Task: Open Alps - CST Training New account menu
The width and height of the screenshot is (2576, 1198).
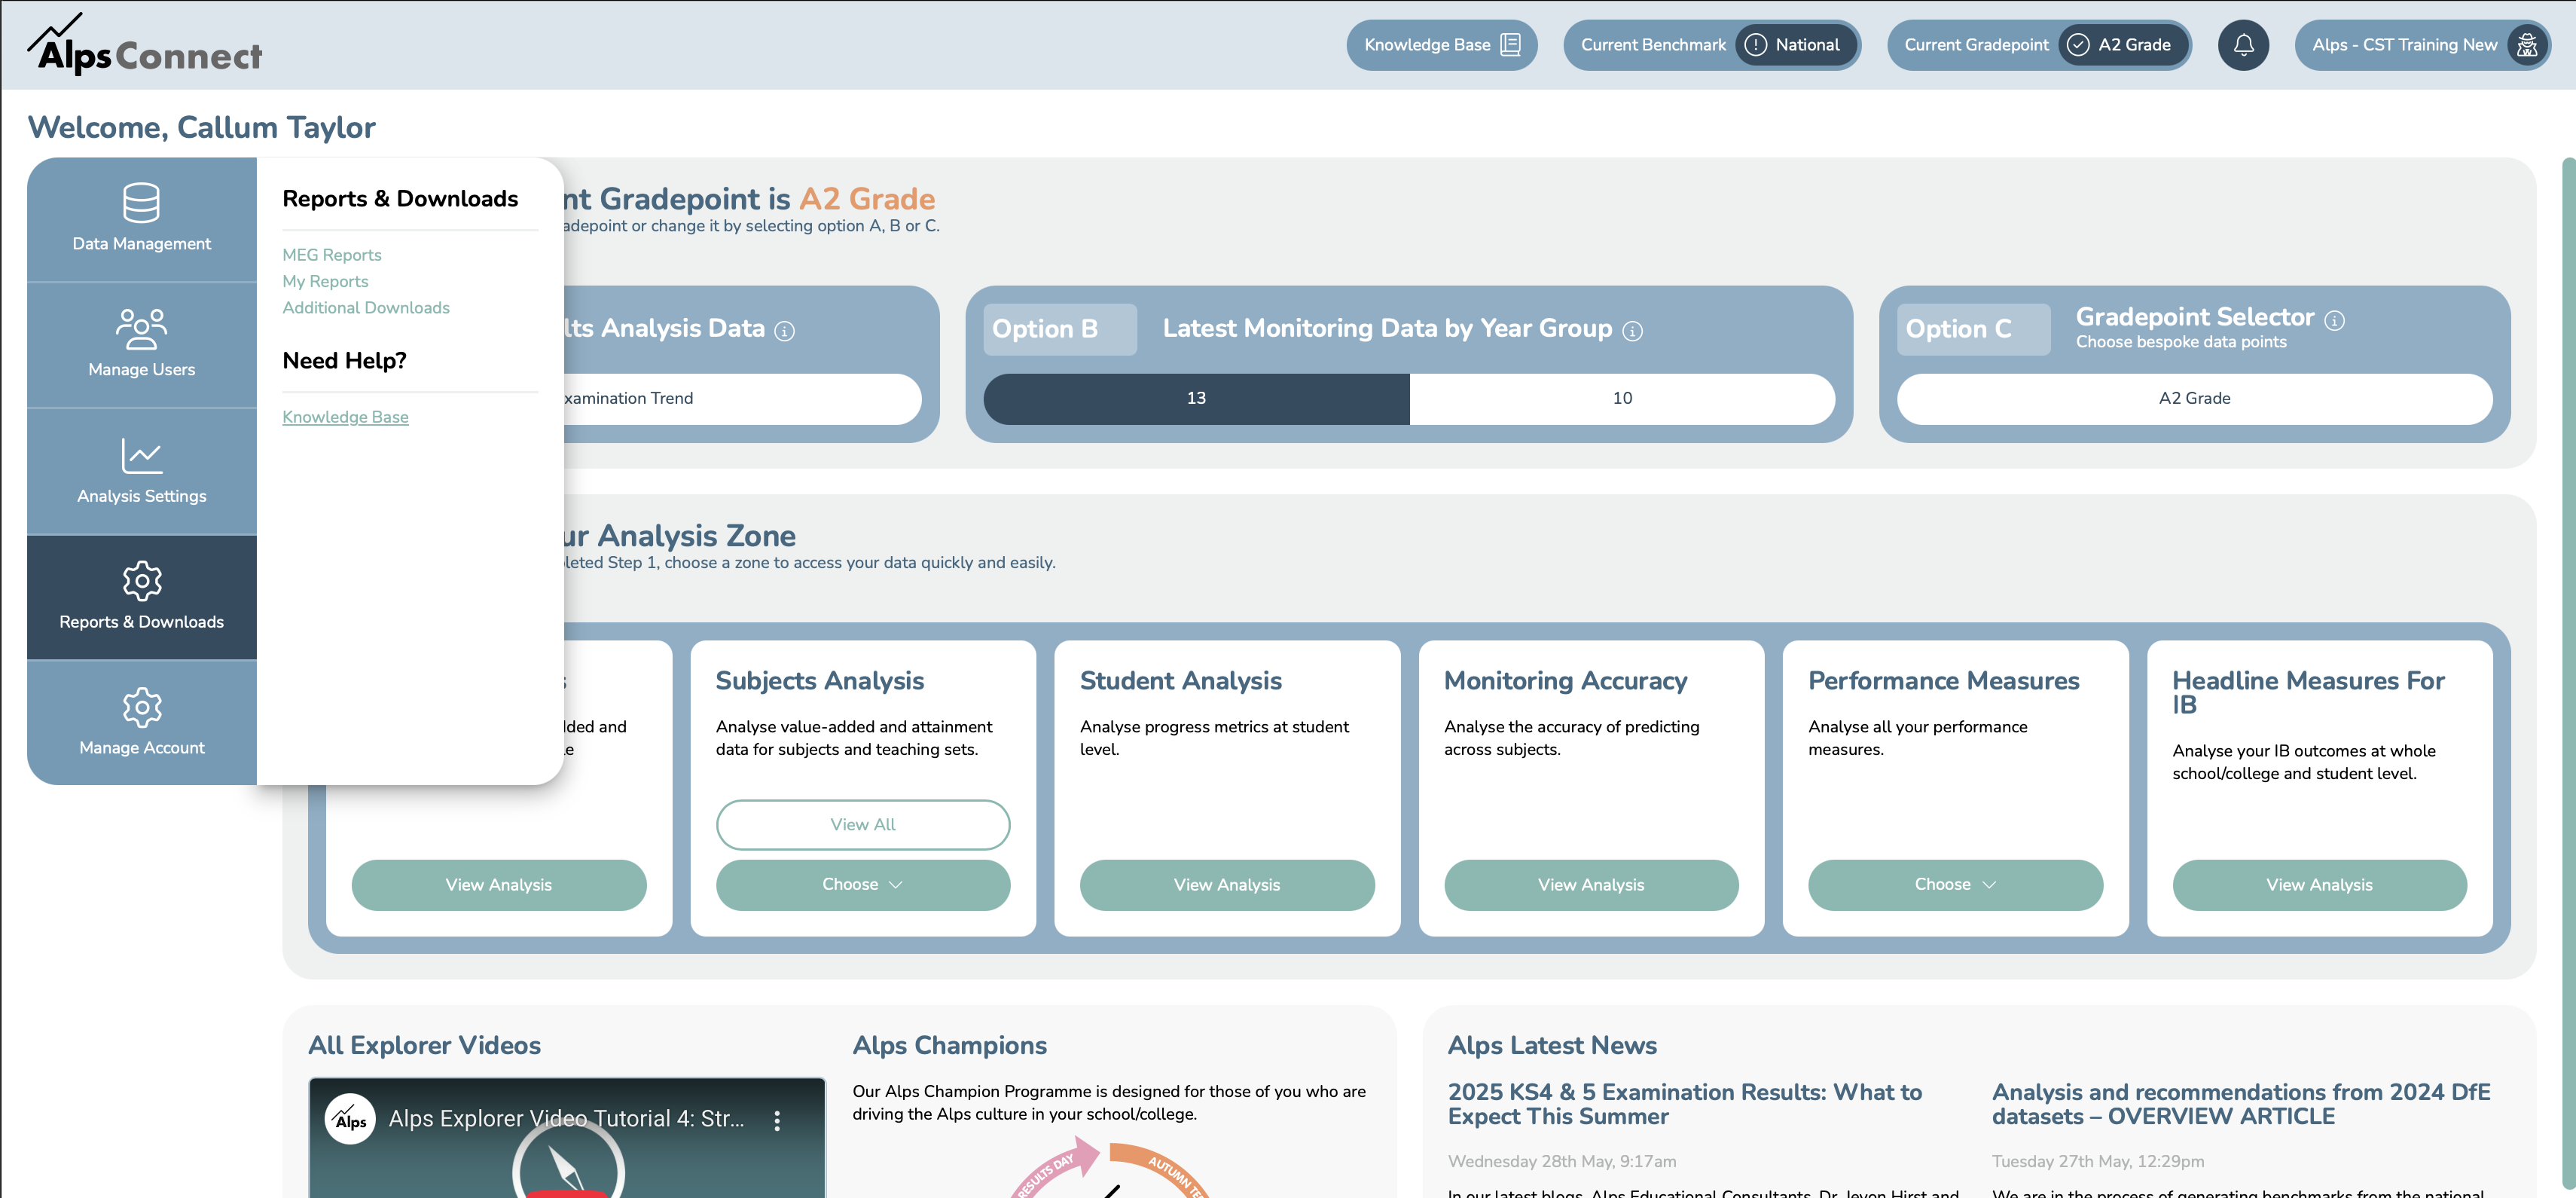Action: (x=2422, y=45)
